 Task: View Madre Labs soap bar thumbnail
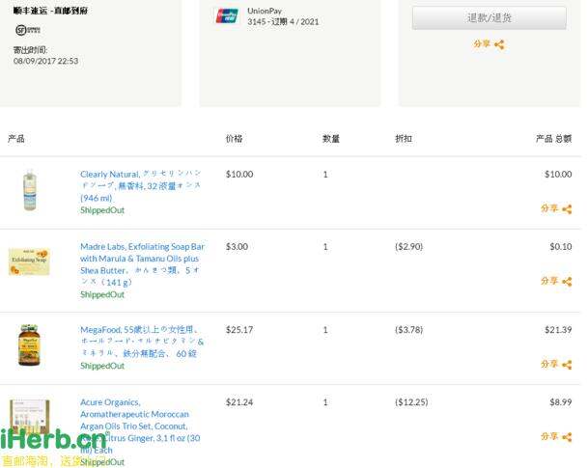point(29,262)
